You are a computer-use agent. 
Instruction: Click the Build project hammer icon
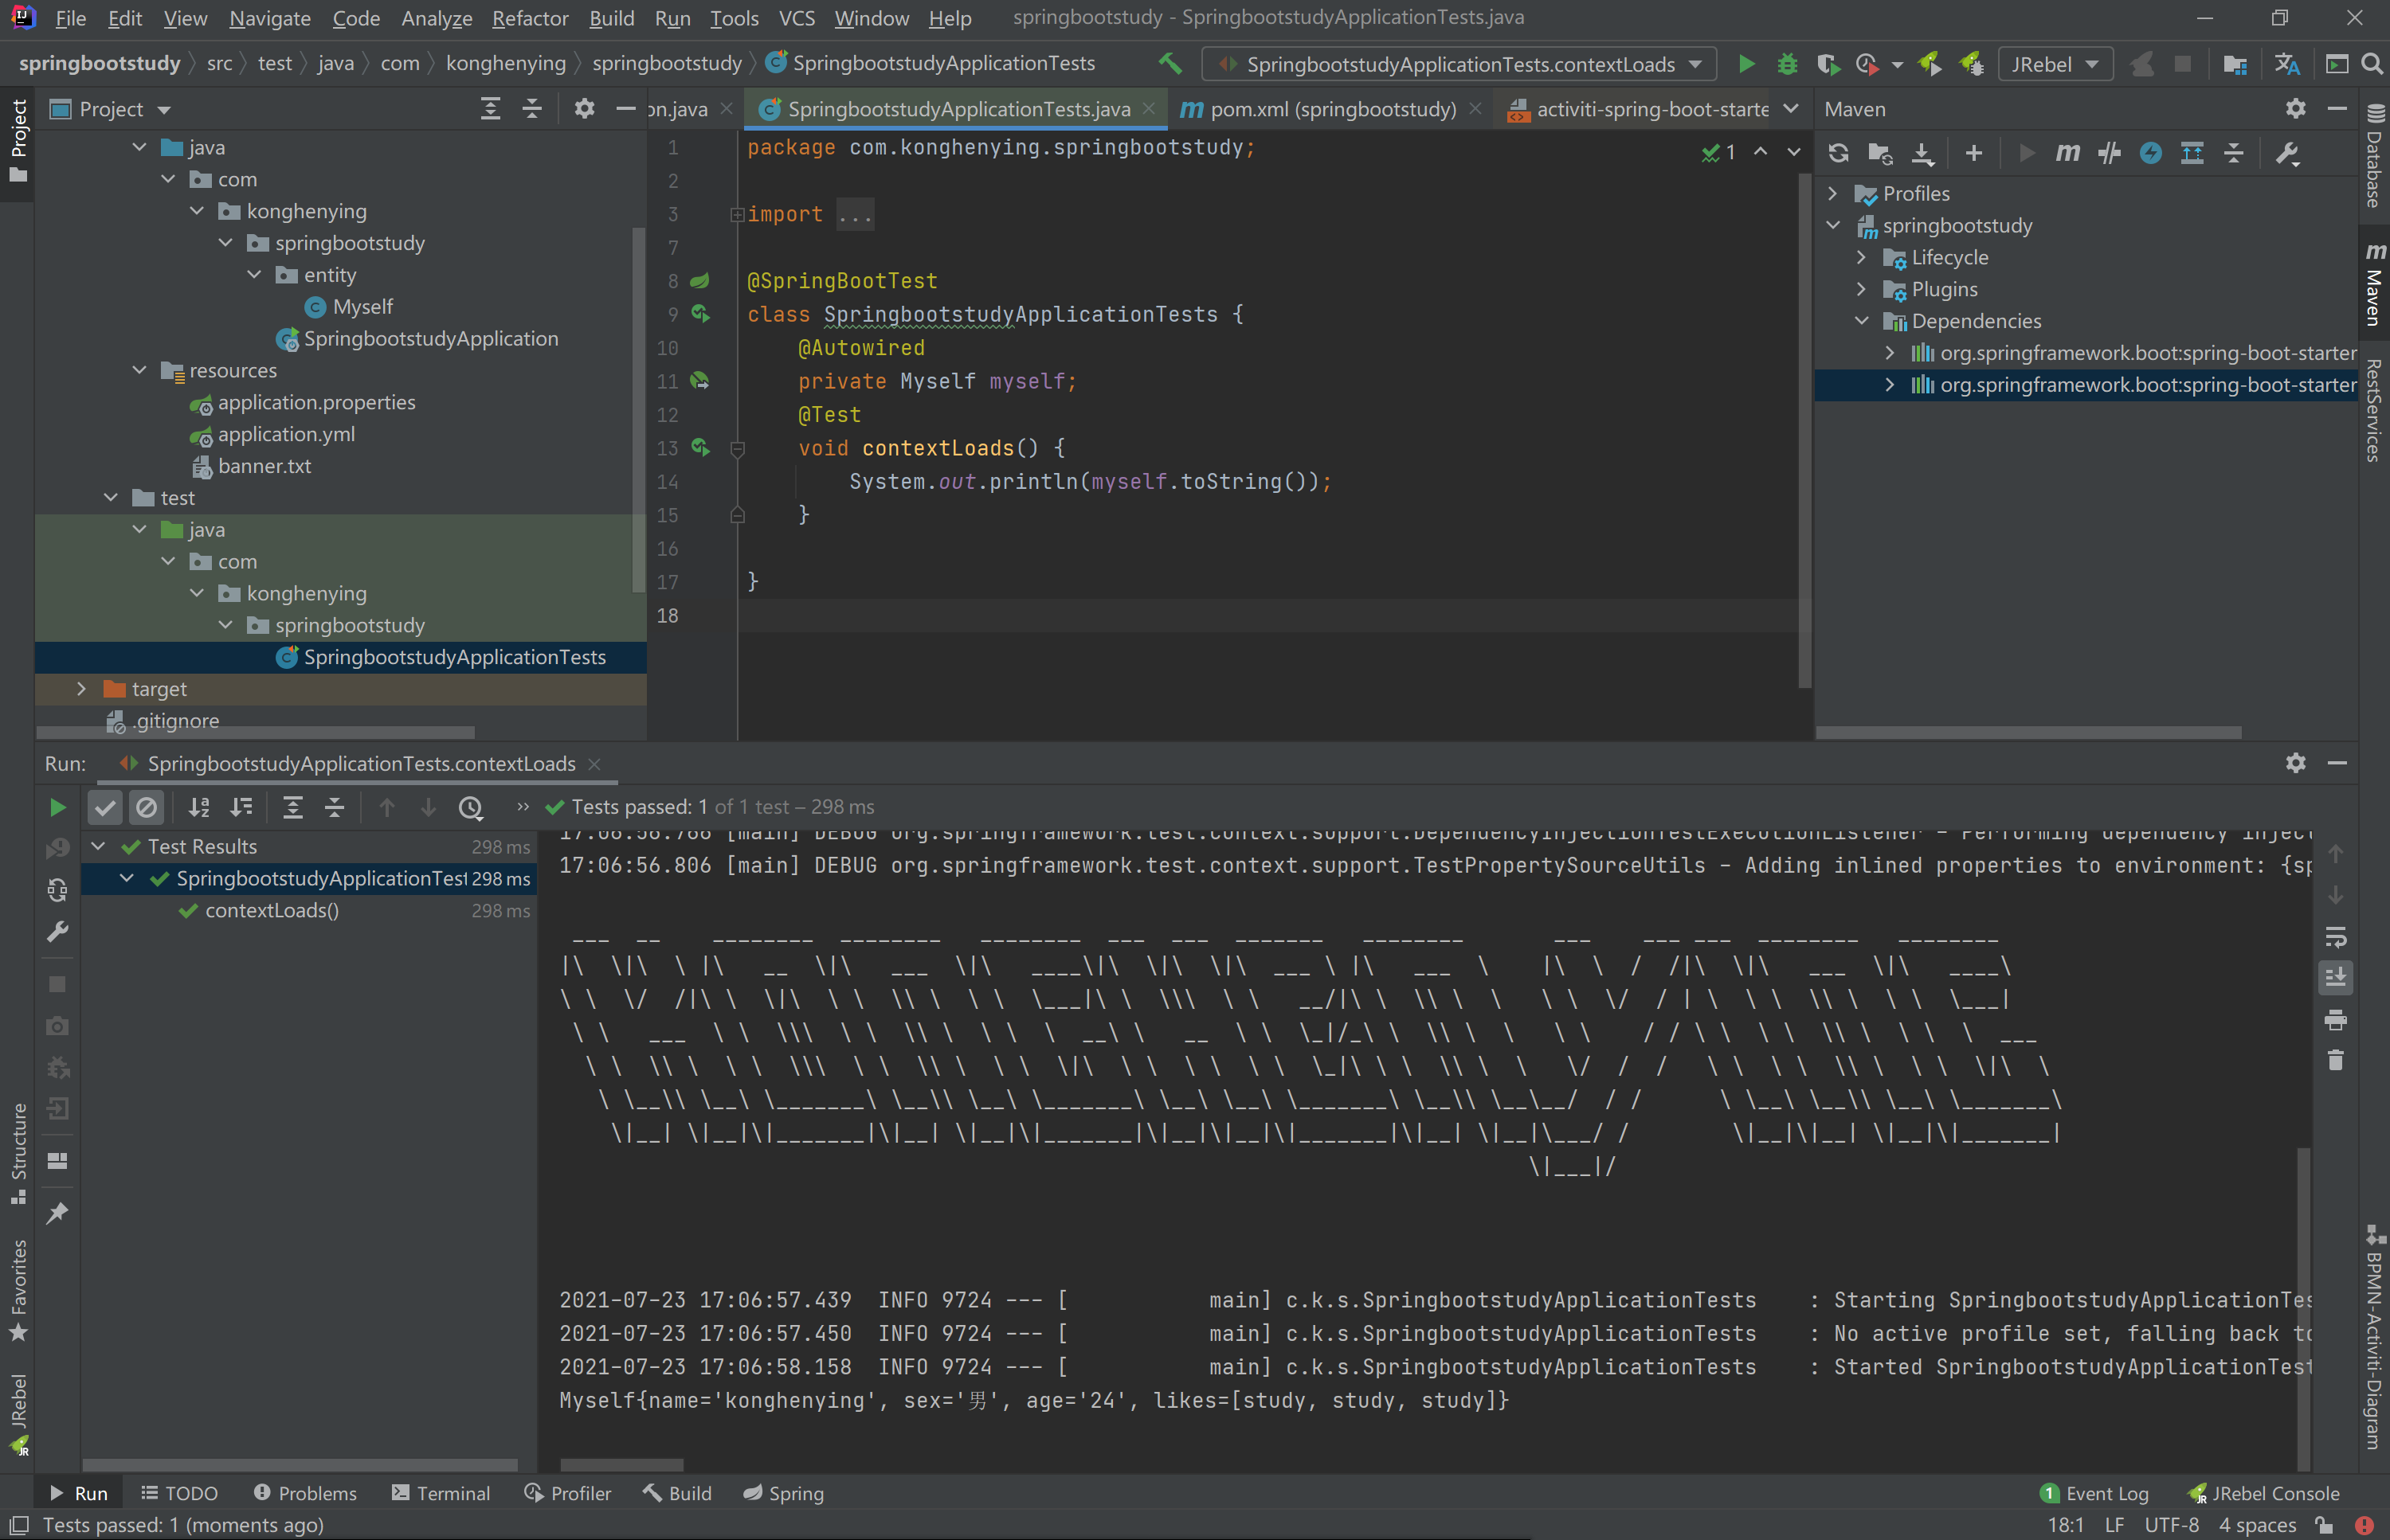point(1170,64)
